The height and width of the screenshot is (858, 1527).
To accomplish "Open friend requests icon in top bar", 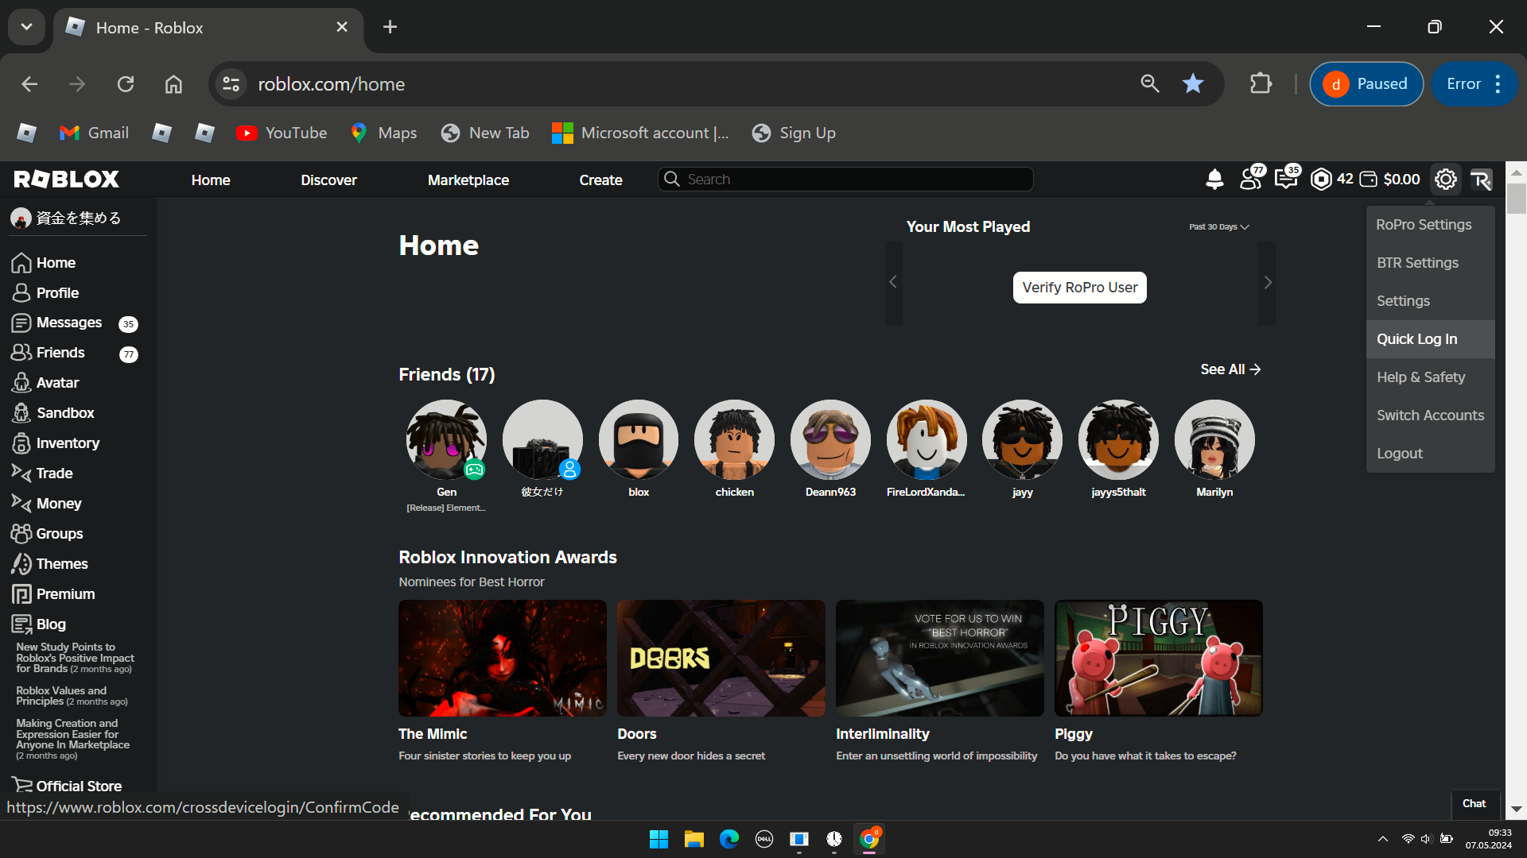I will tap(1252, 179).
